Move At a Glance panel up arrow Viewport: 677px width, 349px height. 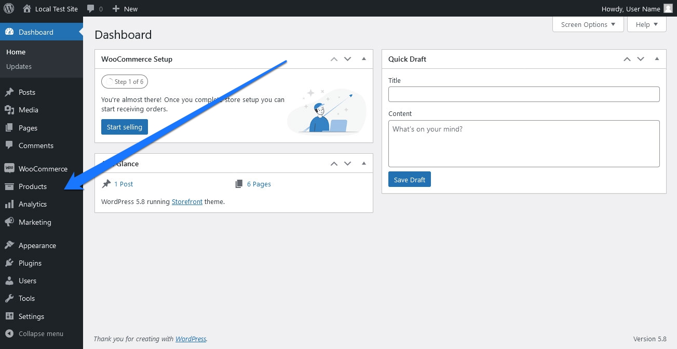point(334,164)
